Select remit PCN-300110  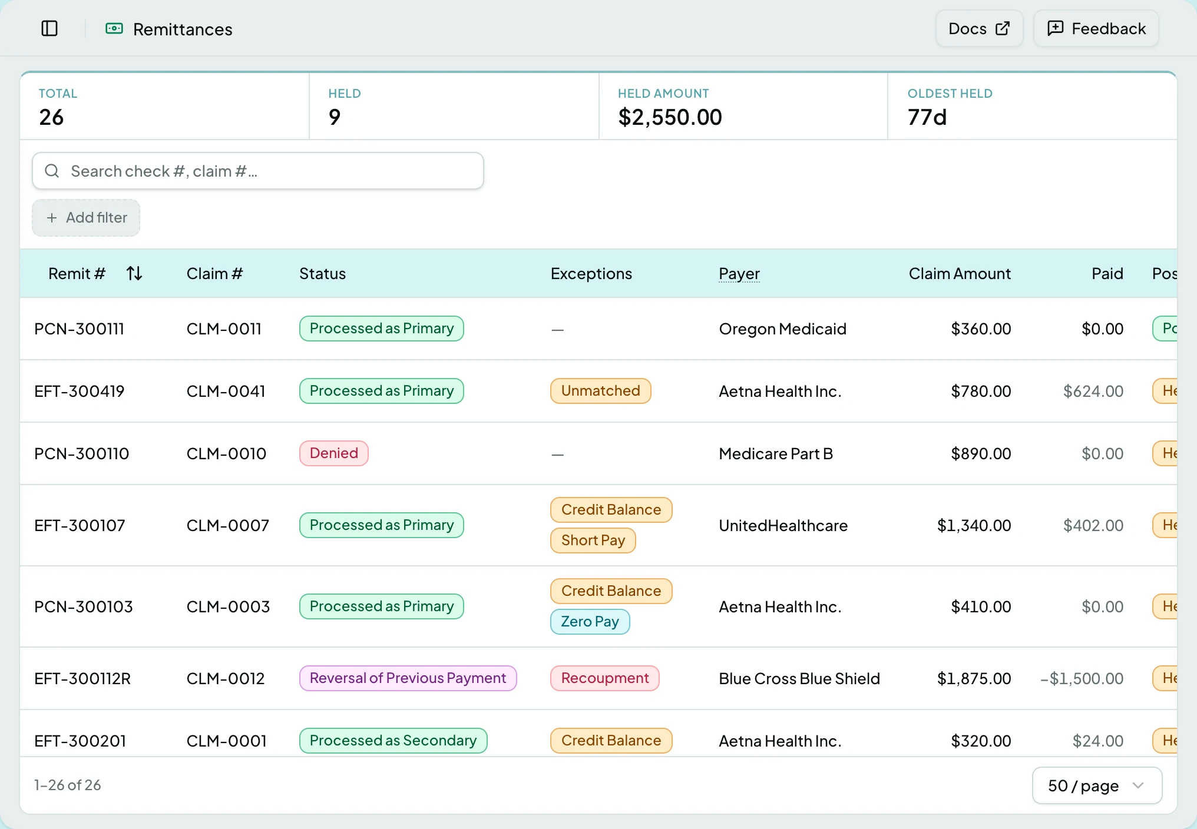[x=81, y=453]
